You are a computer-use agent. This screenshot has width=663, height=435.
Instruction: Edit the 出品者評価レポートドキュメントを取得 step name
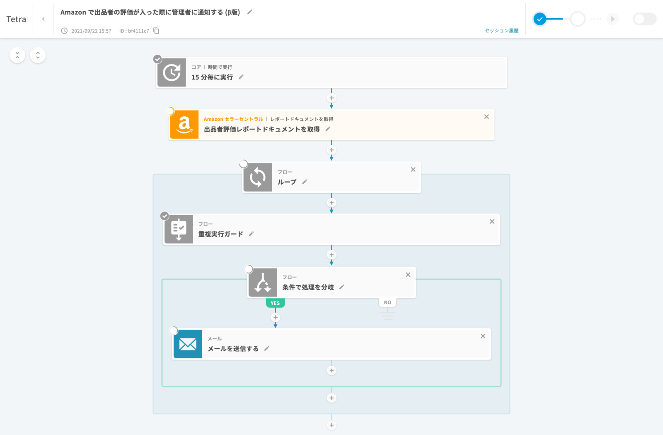click(328, 129)
